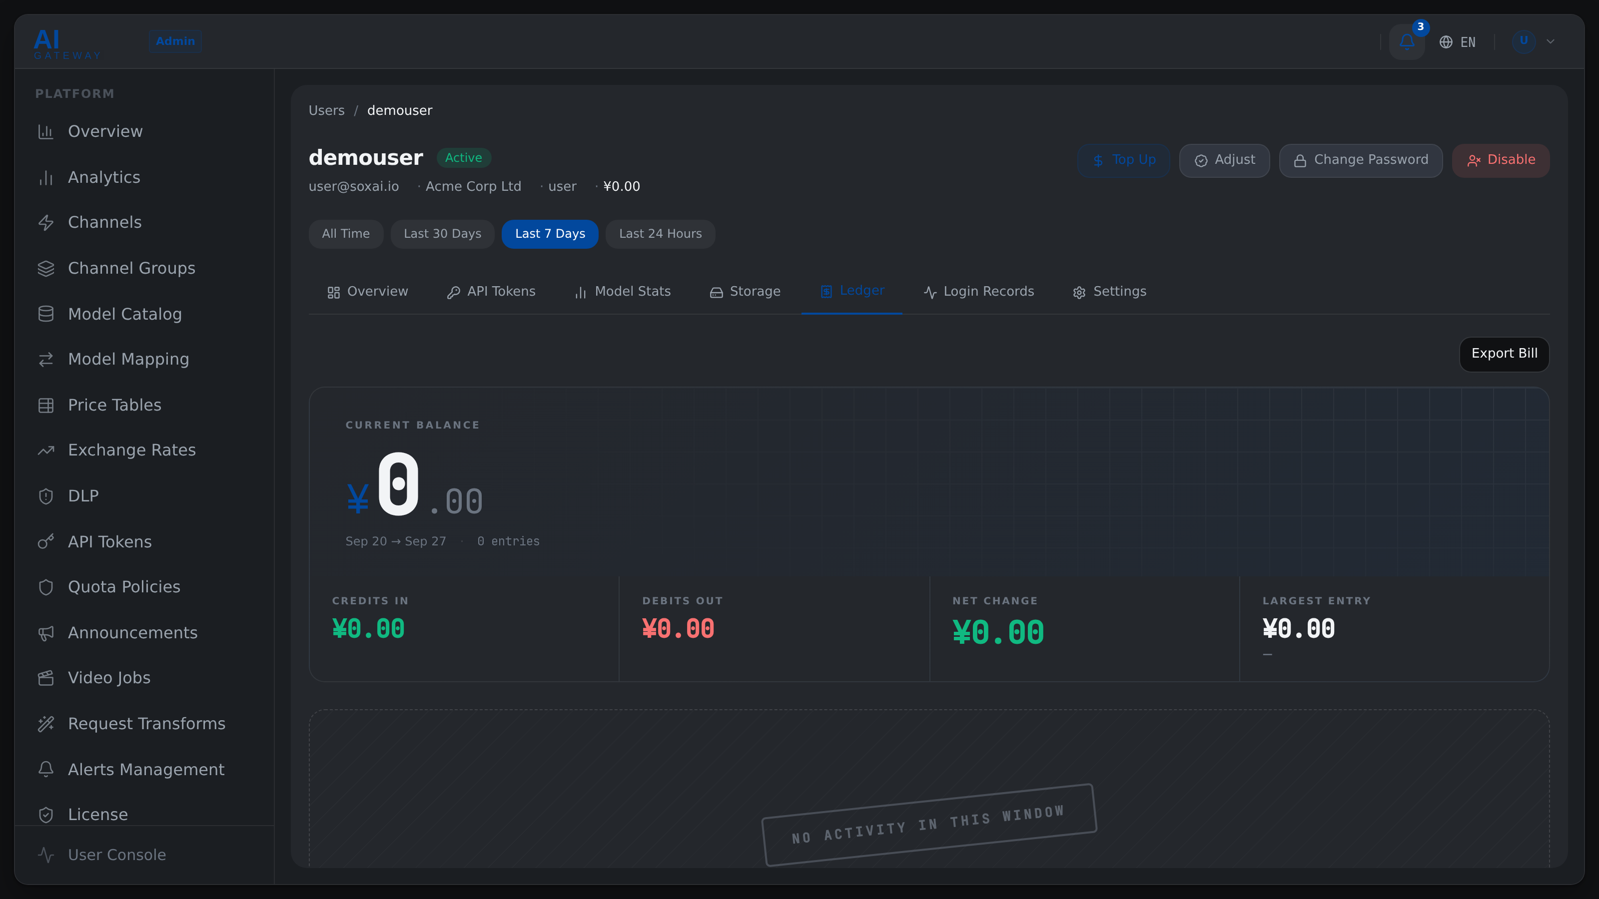Click the Credits In ¥0.00 value

pyautogui.click(x=368, y=629)
